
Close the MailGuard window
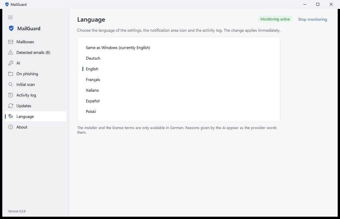pos(331,4)
